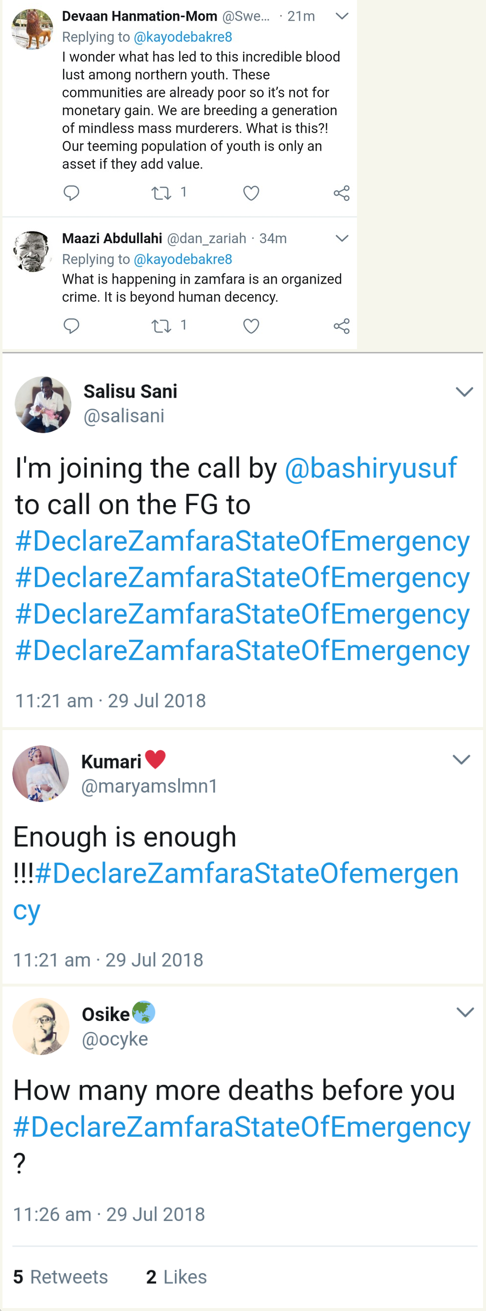
Task: Open hashtag in Osike's tweet
Action: pyautogui.click(x=242, y=1126)
